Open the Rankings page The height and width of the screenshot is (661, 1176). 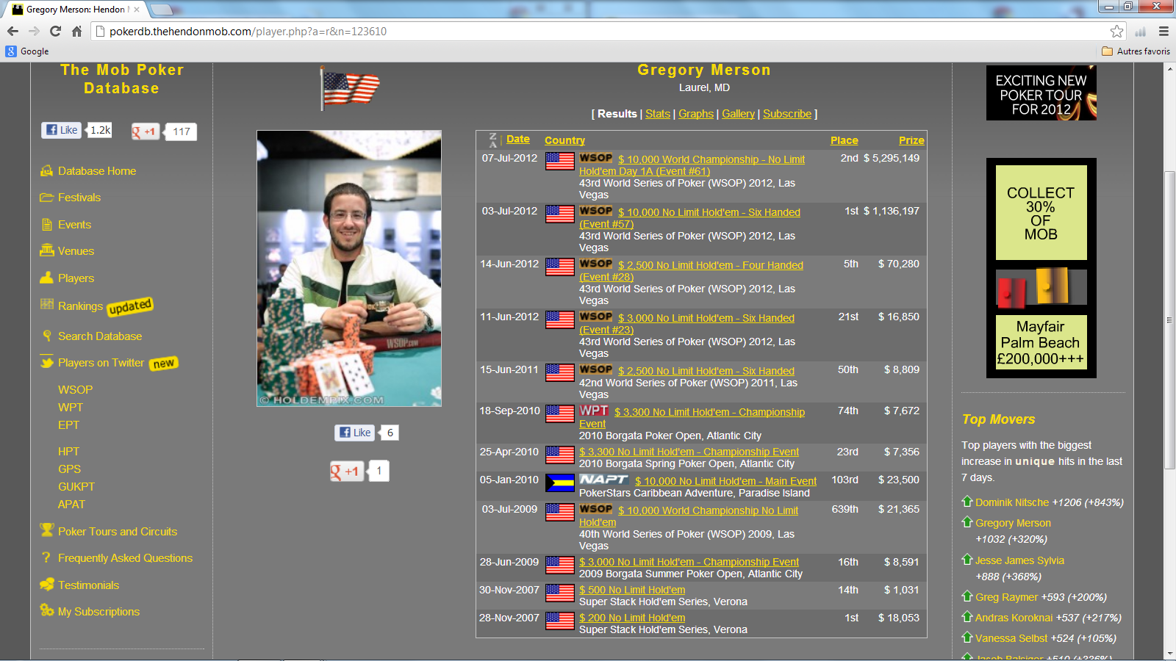[x=80, y=306]
